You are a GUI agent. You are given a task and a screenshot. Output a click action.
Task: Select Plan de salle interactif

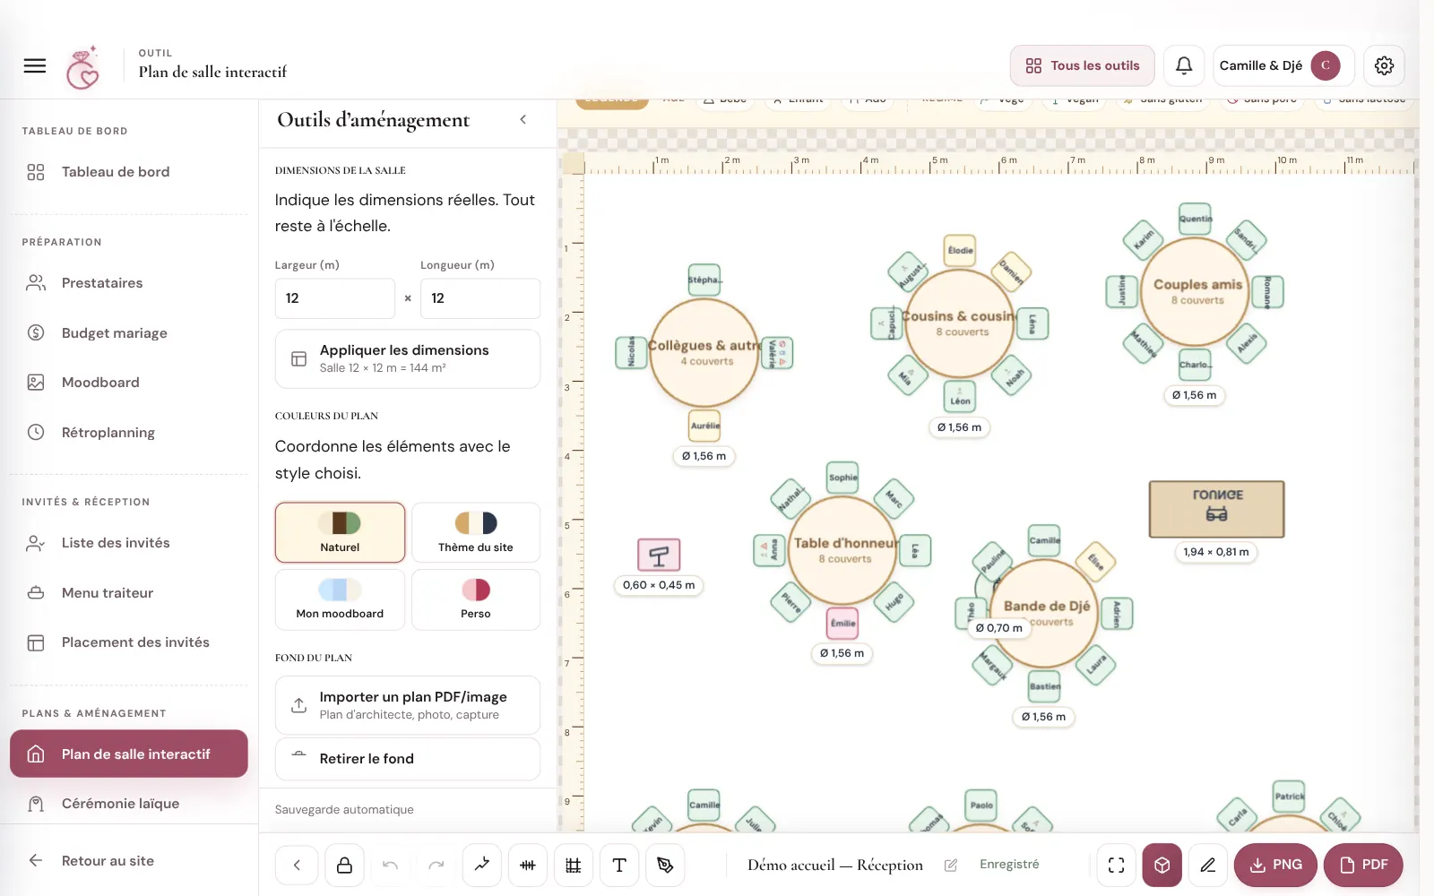pos(129,754)
